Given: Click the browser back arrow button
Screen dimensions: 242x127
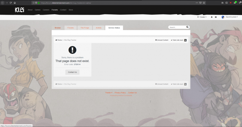Looking at the screenshot, I should pos(3,3).
